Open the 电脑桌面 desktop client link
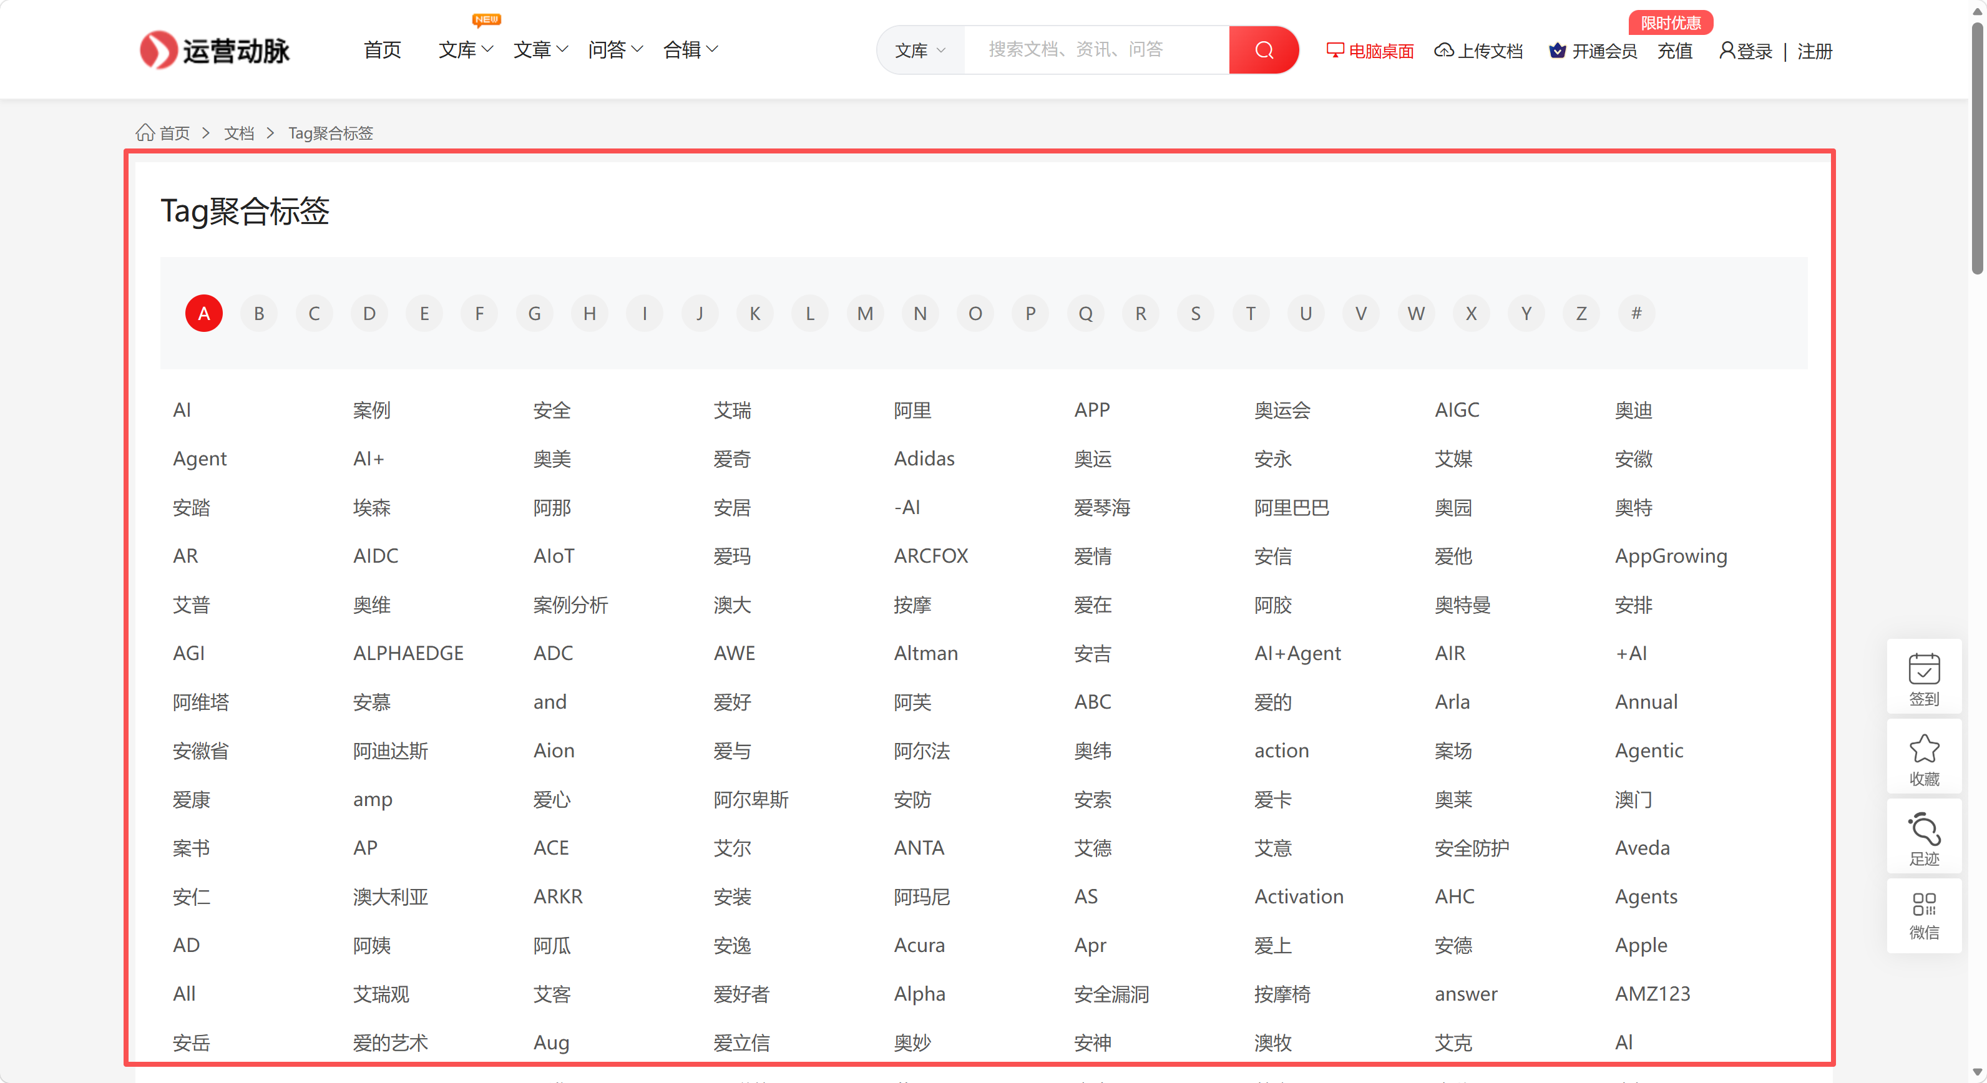Screen dimensions: 1987x1083 [1370, 51]
